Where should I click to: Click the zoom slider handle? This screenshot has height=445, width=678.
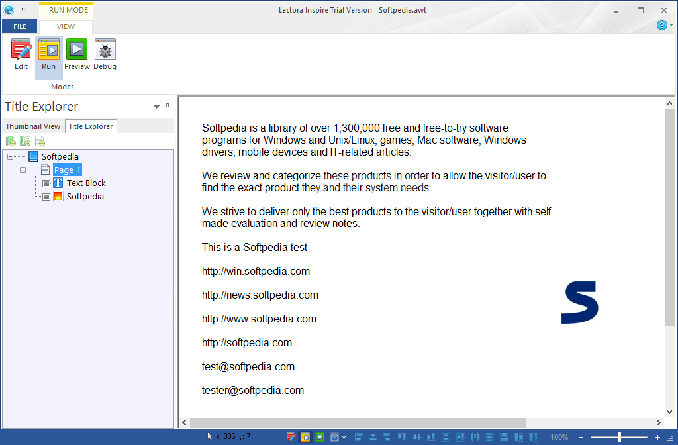tap(619, 437)
